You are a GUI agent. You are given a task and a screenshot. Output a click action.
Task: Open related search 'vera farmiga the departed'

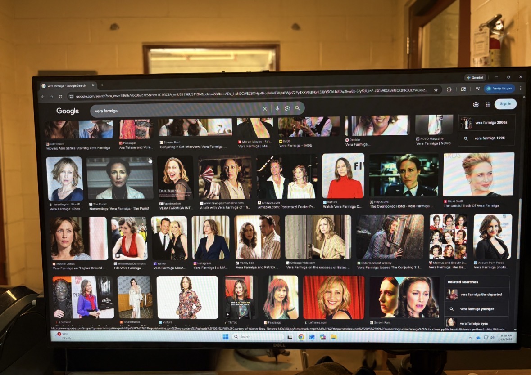click(477, 295)
